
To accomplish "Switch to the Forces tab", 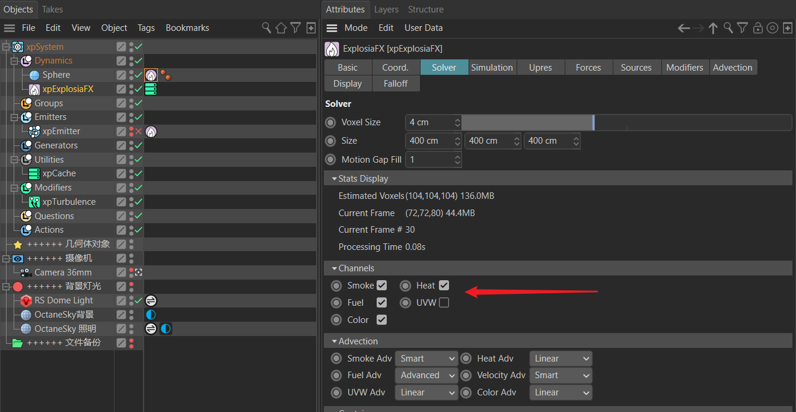I will (x=588, y=68).
